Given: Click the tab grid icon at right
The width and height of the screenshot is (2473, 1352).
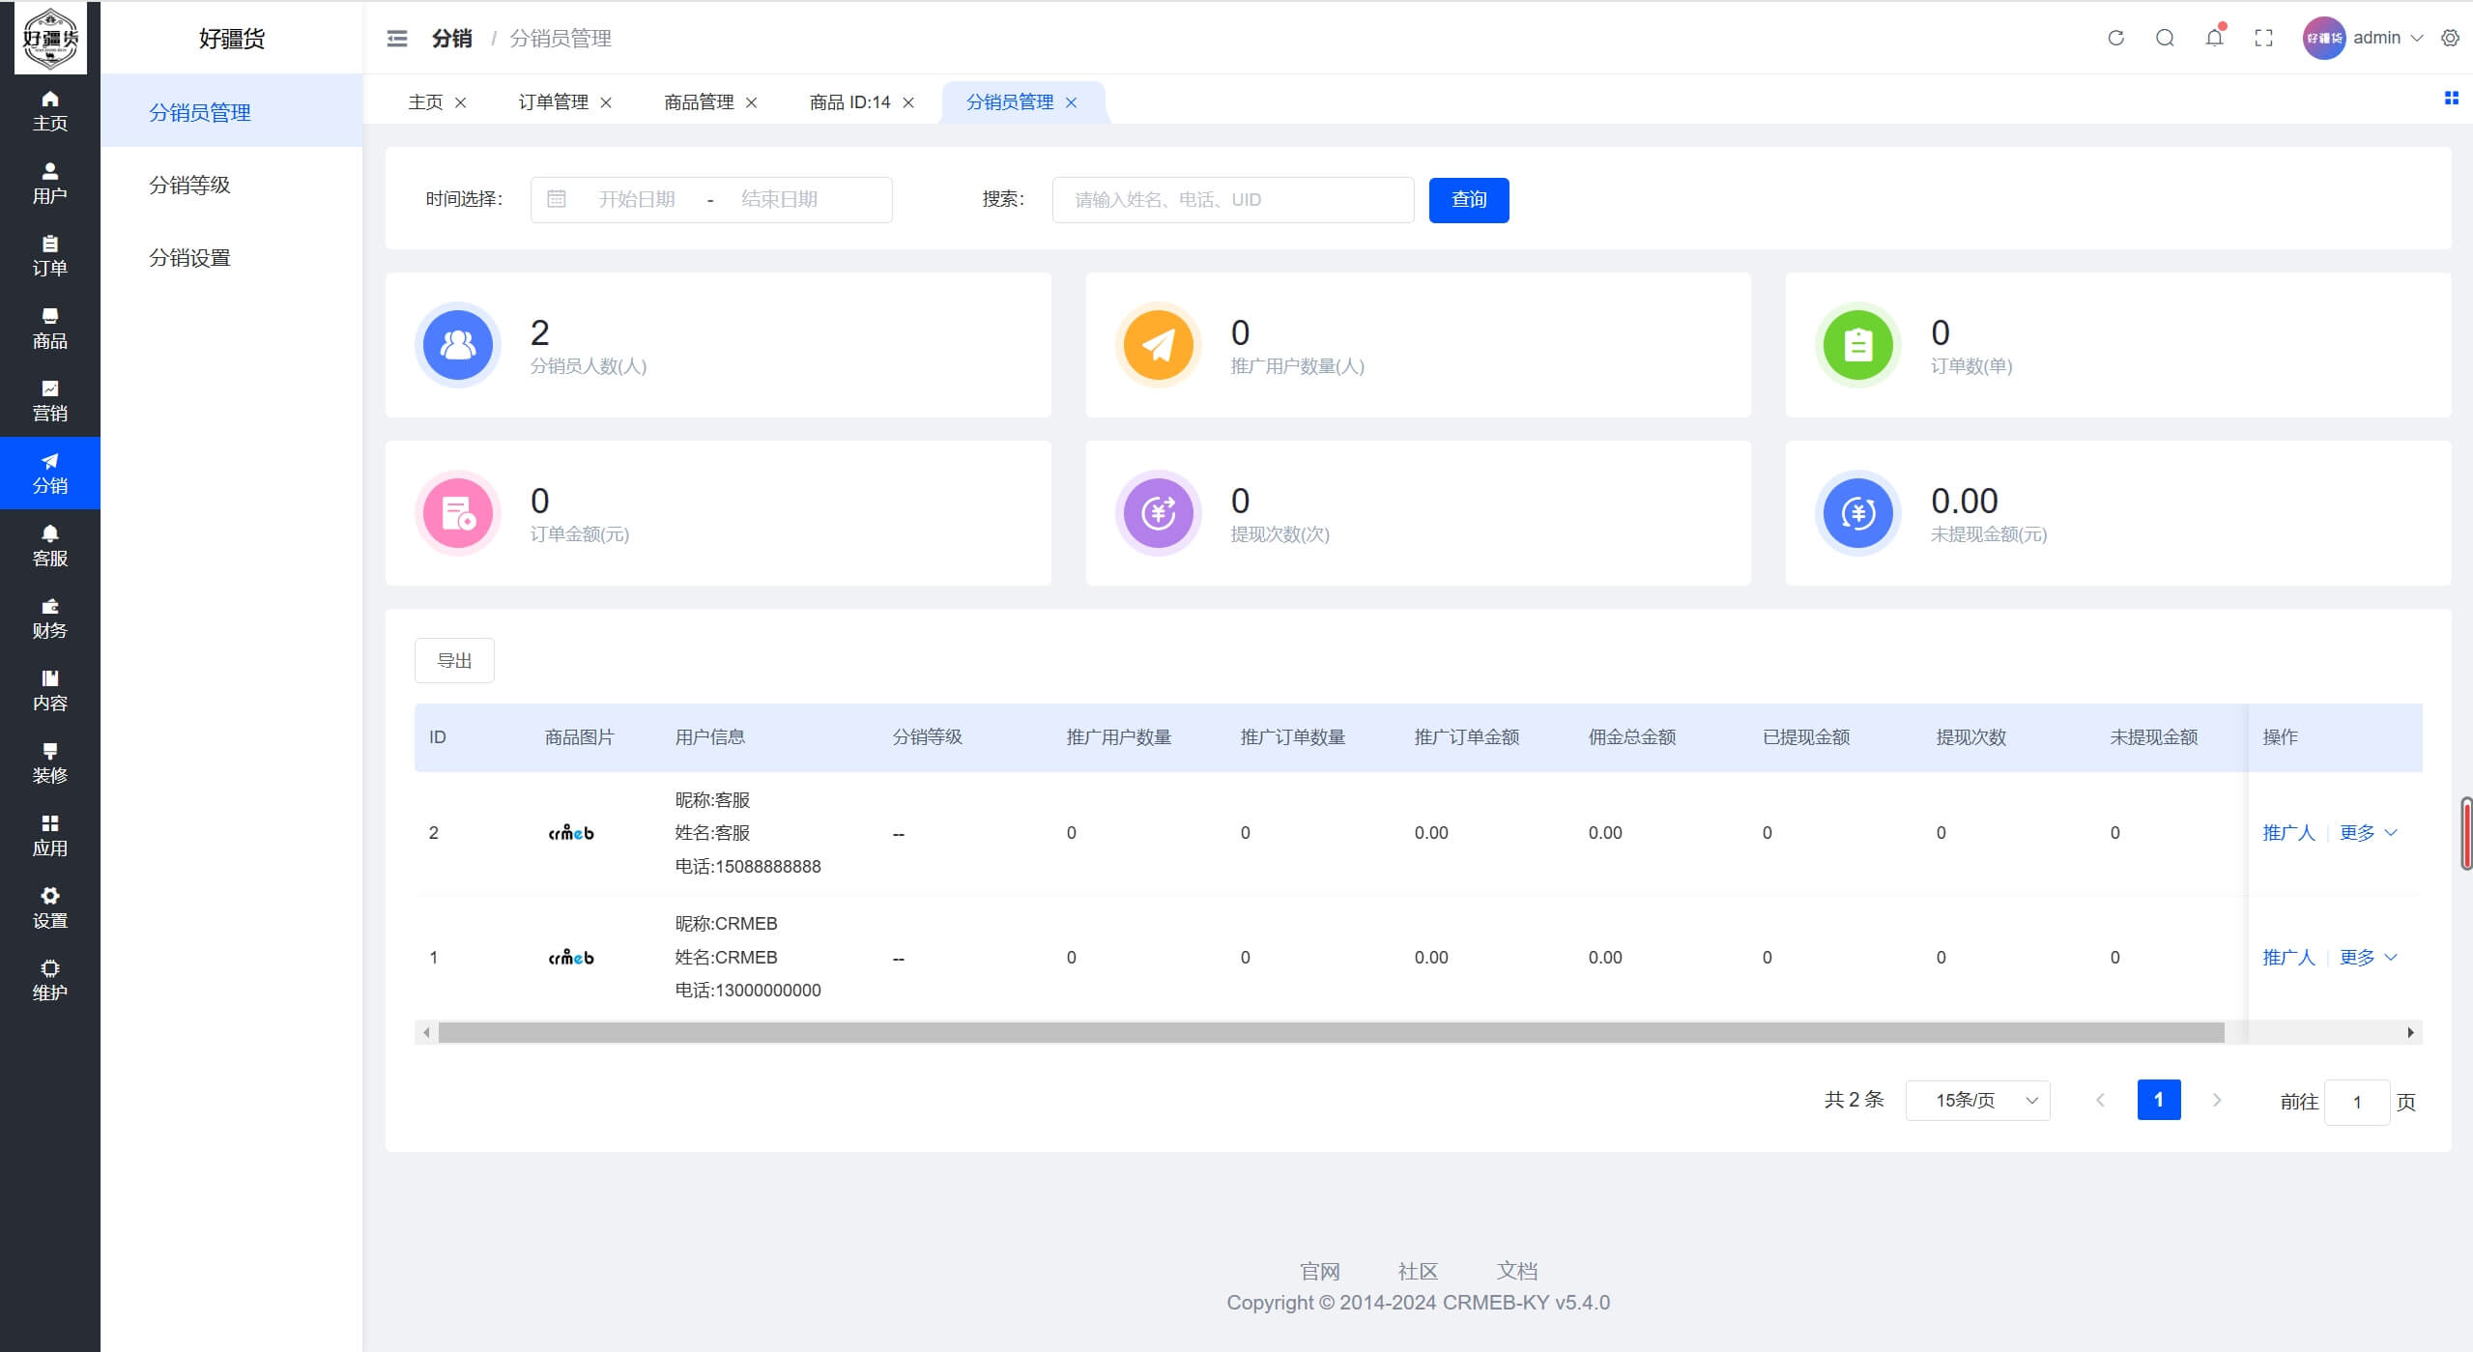Looking at the screenshot, I should click(2451, 98).
